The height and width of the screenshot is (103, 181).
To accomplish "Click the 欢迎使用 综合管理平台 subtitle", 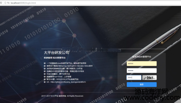I will coord(55,58).
